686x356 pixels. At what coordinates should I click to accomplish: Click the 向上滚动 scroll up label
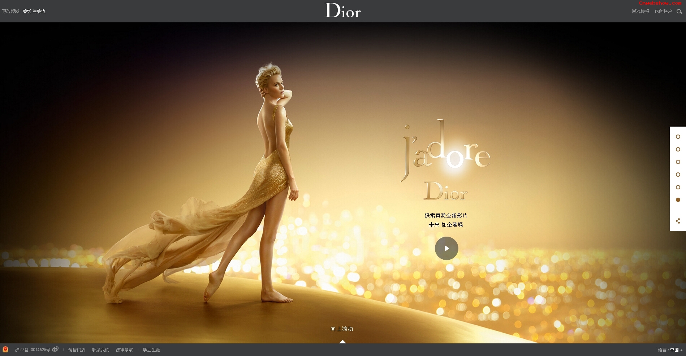342,329
